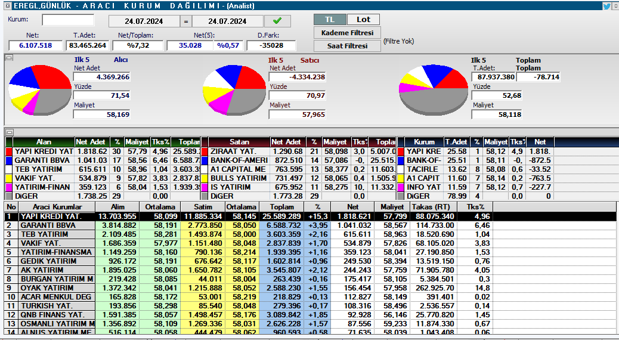Click IS YATIRIM in the Satan table
The width and height of the screenshot is (619, 340).
point(231,187)
